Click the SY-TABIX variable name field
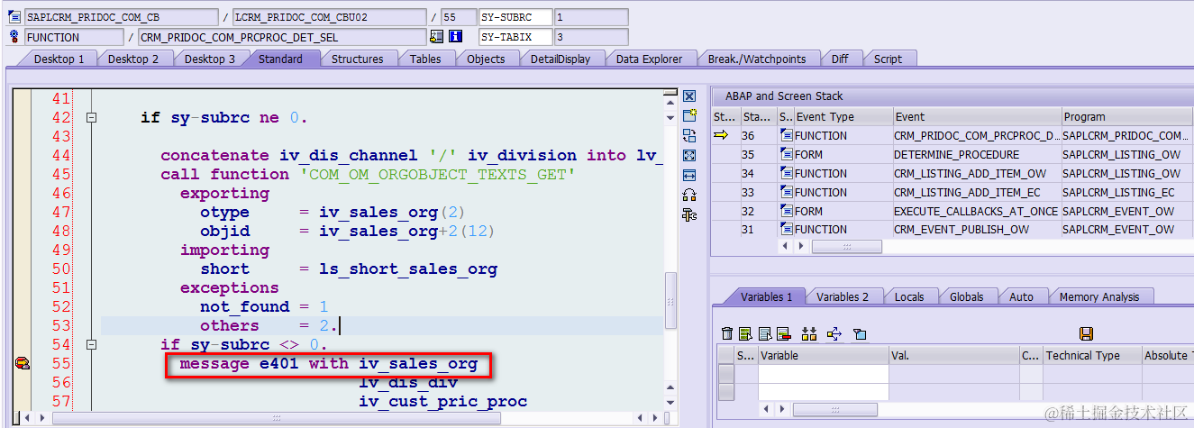 coord(515,37)
